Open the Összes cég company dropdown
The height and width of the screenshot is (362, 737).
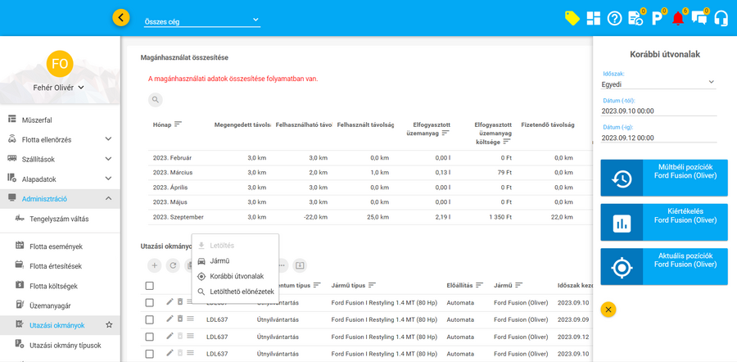click(201, 20)
